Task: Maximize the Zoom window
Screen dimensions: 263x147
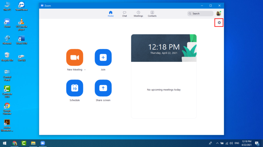Action: point(211,5)
